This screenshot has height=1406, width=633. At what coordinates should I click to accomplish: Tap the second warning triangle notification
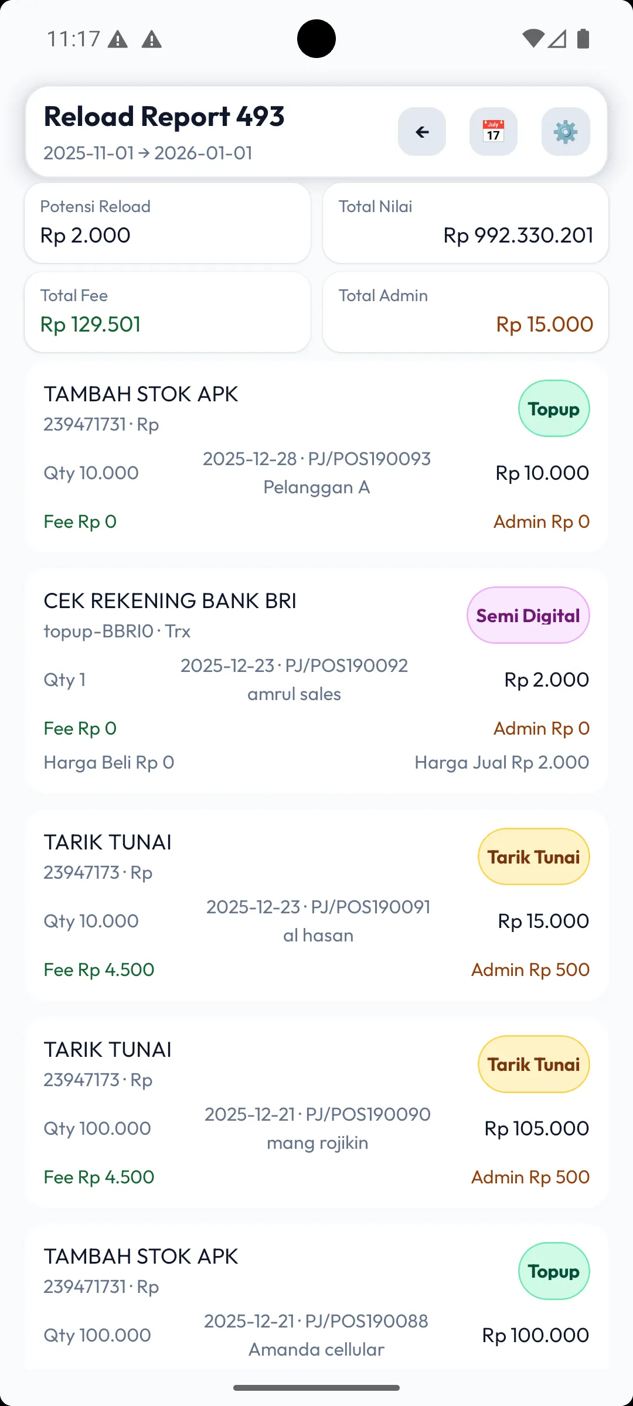coord(152,40)
